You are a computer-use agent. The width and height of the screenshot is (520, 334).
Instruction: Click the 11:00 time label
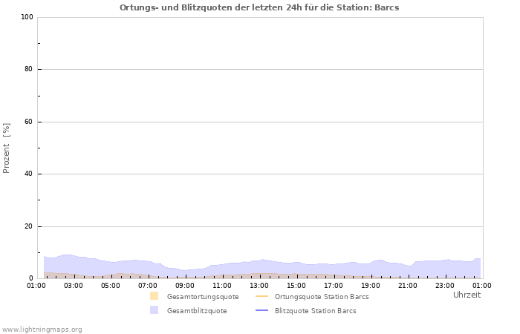[x=222, y=286]
